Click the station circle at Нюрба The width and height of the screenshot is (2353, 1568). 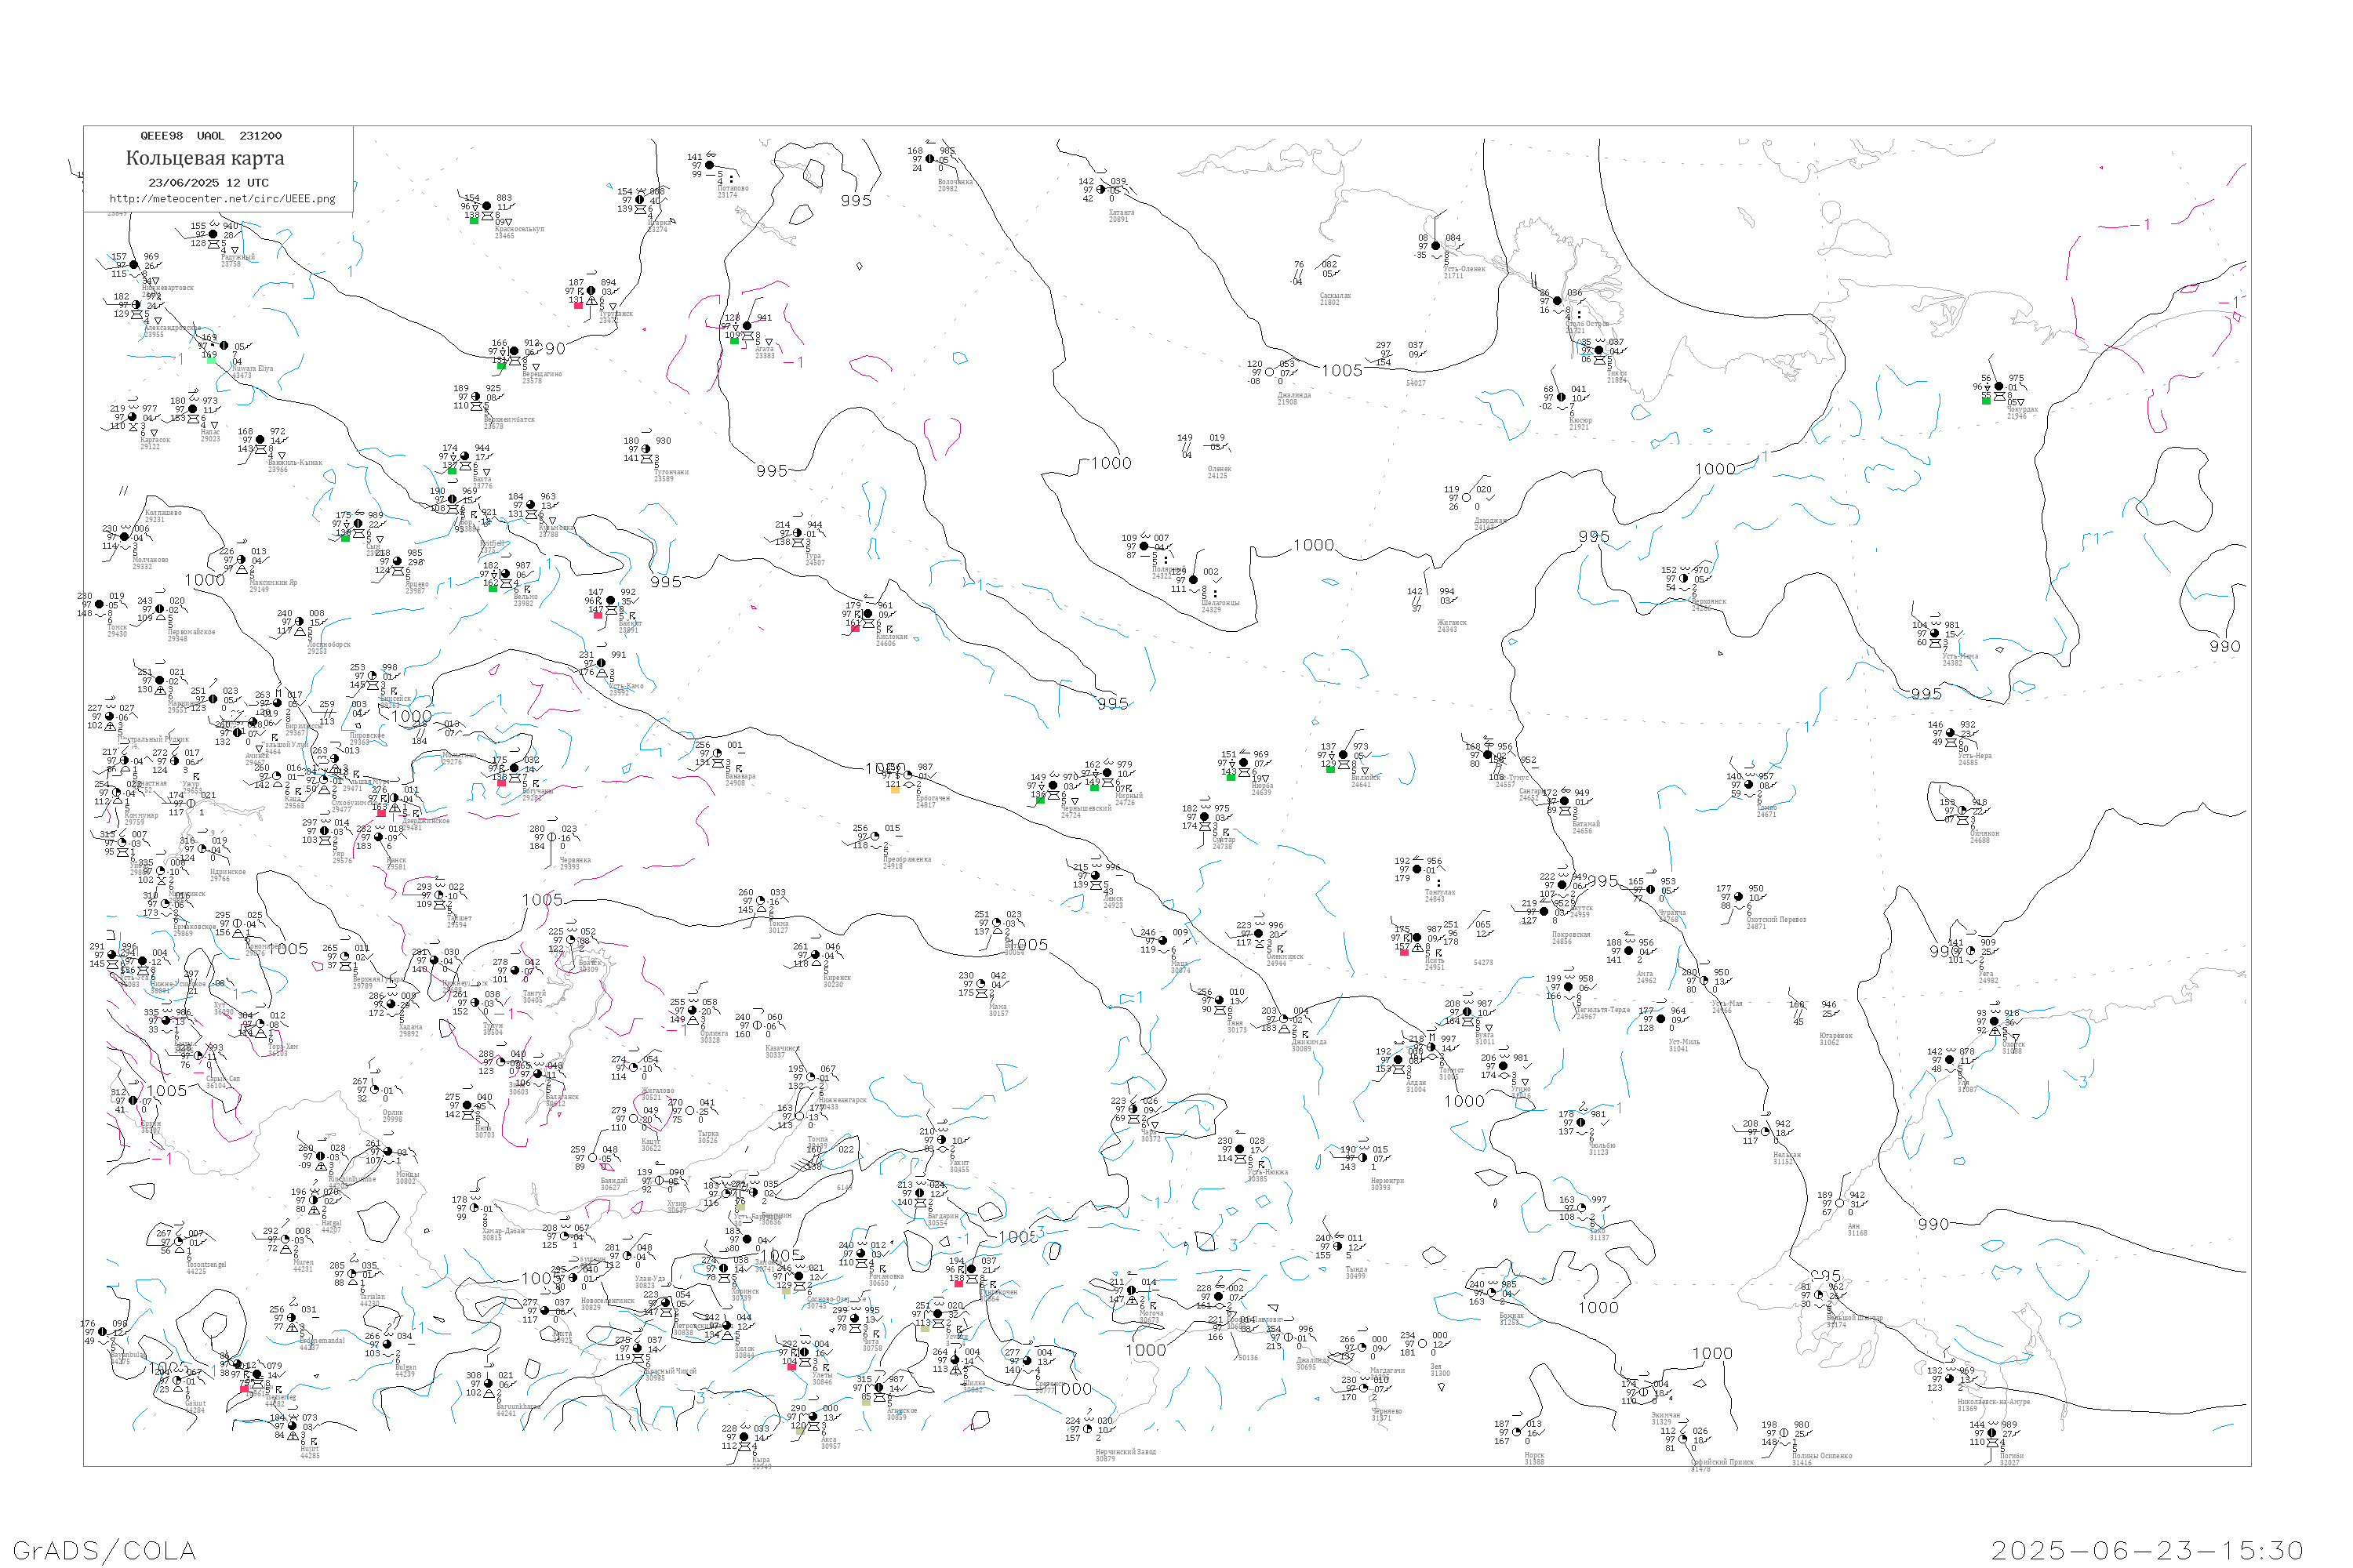point(1243,763)
